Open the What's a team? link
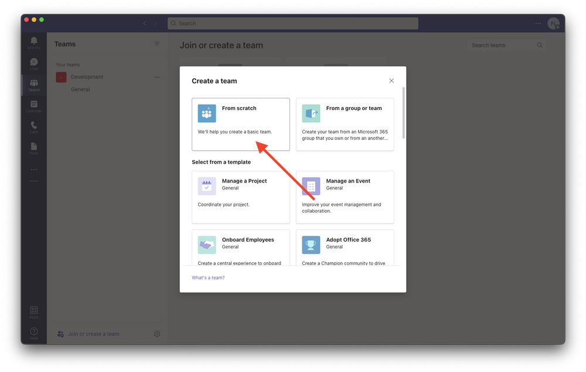 [x=208, y=278]
